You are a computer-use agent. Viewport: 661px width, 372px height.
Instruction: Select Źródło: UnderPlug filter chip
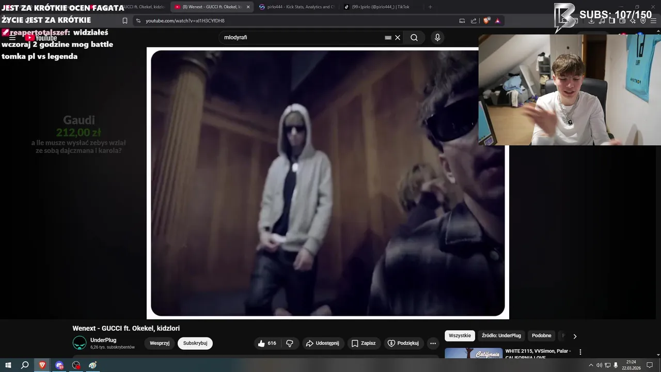[x=501, y=336]
